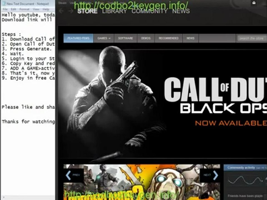
Task: Click the 'Steps :' line in Notepad
Action: pos(11,34)
